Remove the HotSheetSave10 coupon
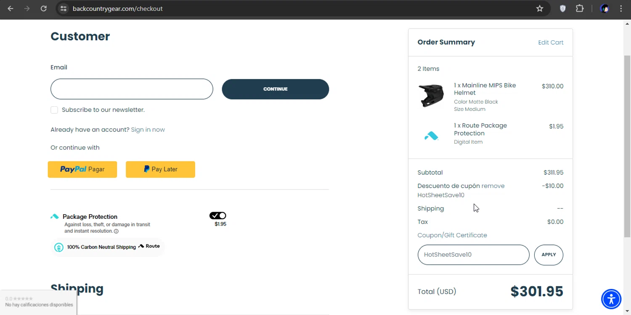 [x=493, y=186]
